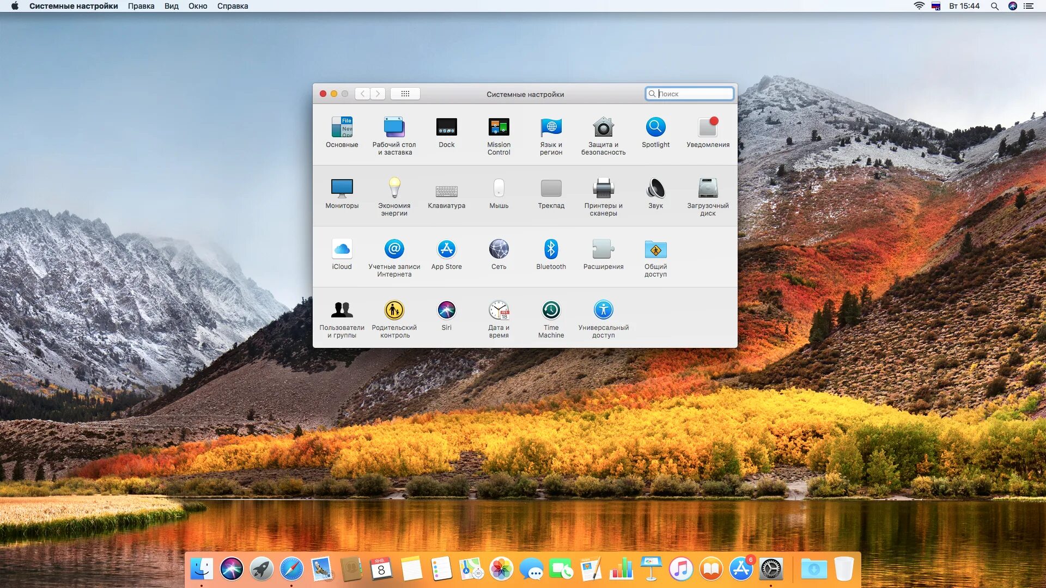This screenshot has width=1046, height=588.
Task: Open Мониторы display settings
Action: pyautogui.click(x=342, y=188)
